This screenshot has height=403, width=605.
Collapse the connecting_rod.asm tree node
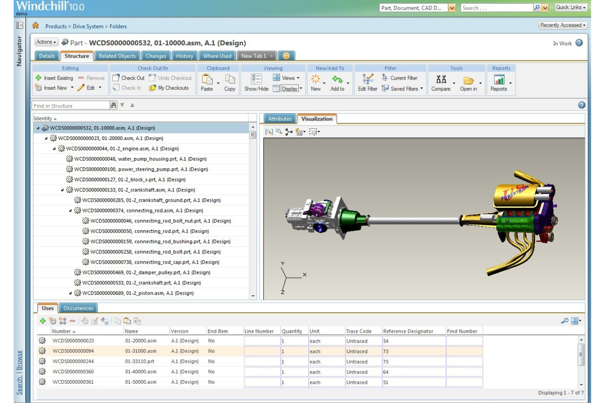point(70,211)
